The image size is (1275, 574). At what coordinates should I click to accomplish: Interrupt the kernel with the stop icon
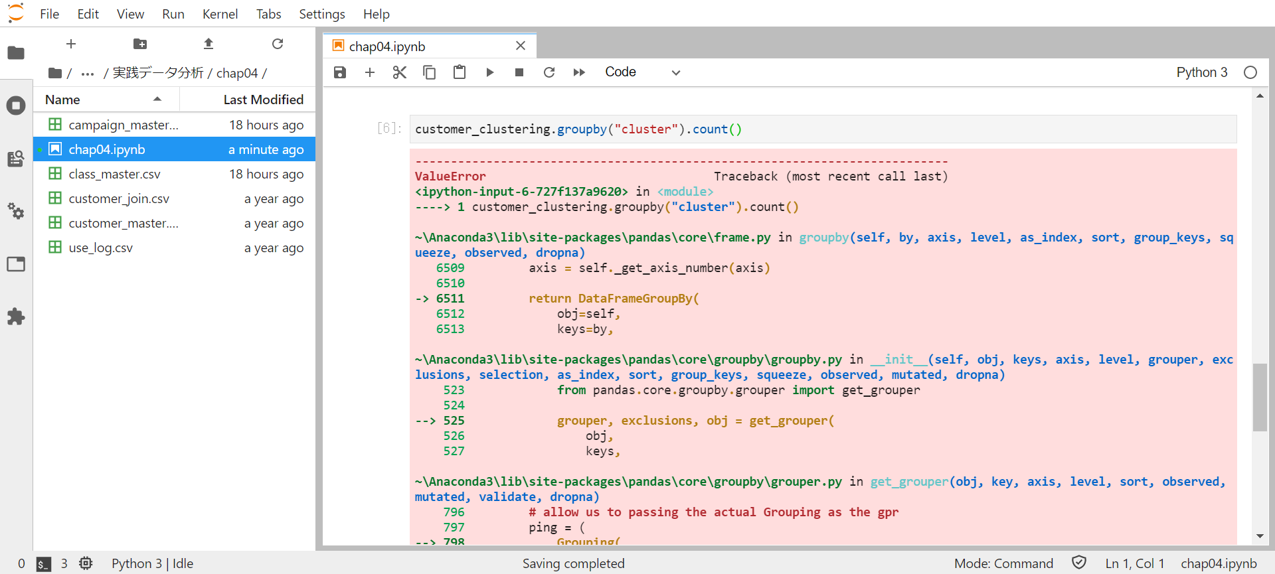(x=519, y=72)
